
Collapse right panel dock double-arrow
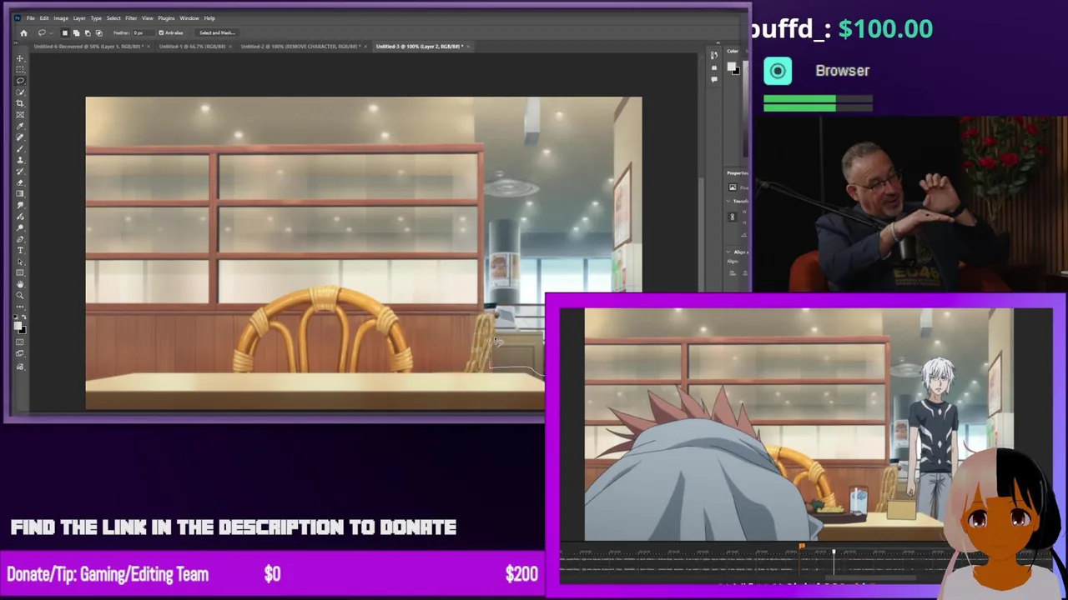pyautogui.click(x=718, y=42)
